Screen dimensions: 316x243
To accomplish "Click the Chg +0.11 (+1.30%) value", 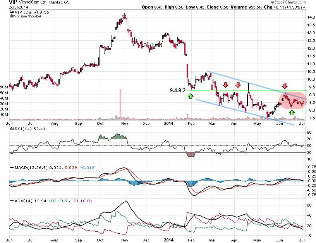I will click(x=283, y=7).
